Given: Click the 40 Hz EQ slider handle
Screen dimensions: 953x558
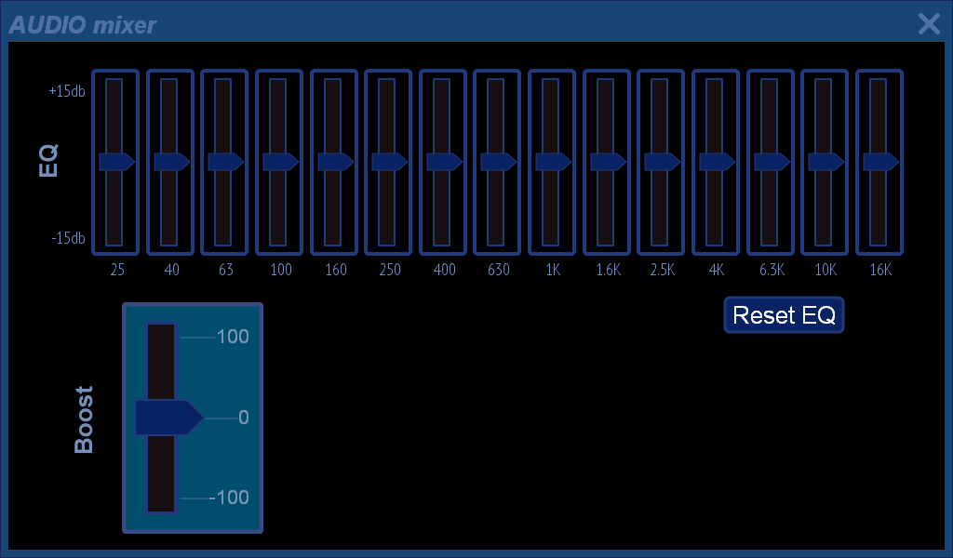Looking at the screenshot, I should 171,162.
